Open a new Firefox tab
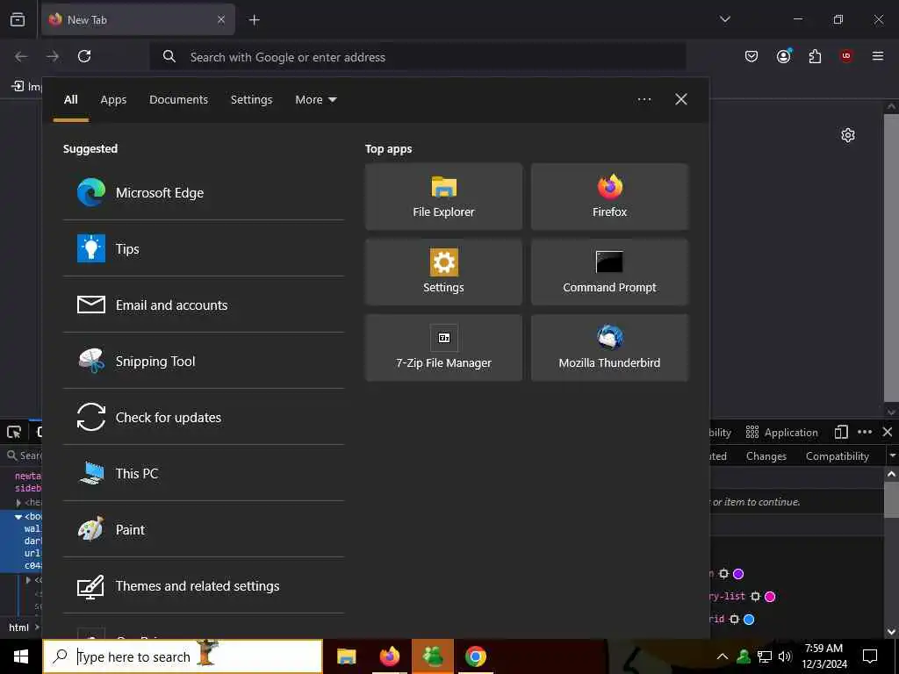This screenshot has height=674, width=899. (254, 20)
